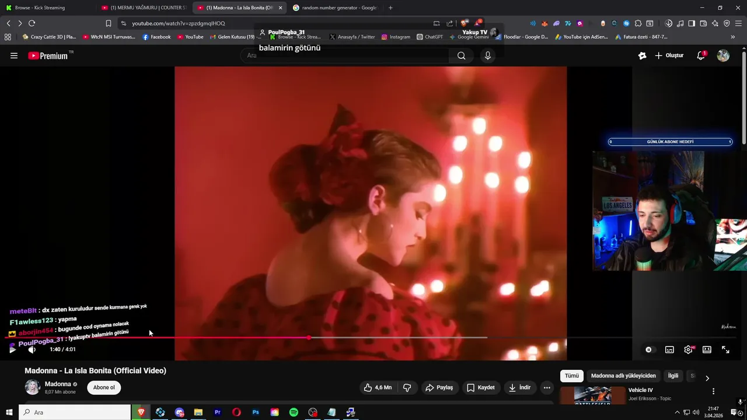Switch to random number generator tab
This screenshot has width=747, height=420.
[335, 8]
